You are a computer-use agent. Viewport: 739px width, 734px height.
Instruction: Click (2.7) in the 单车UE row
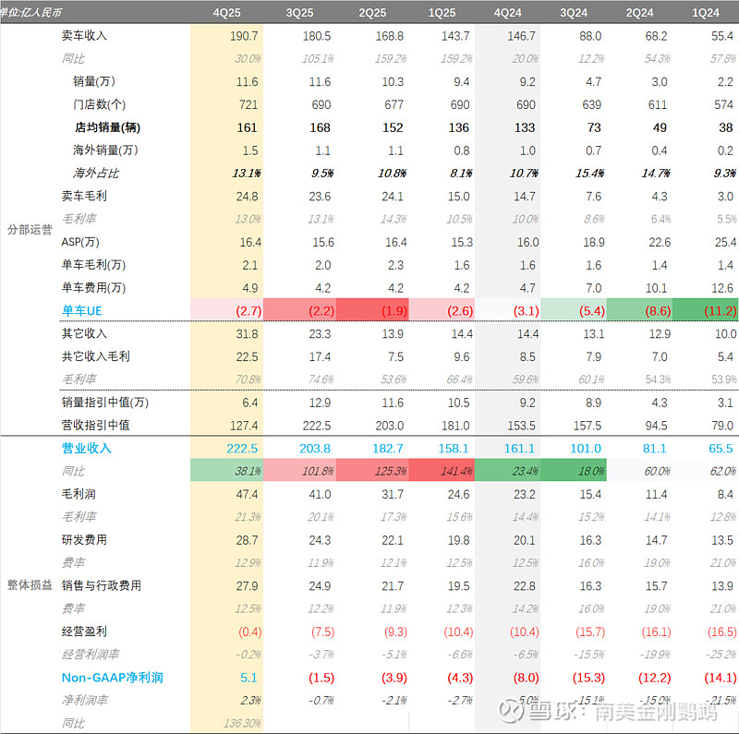[248, 311]
